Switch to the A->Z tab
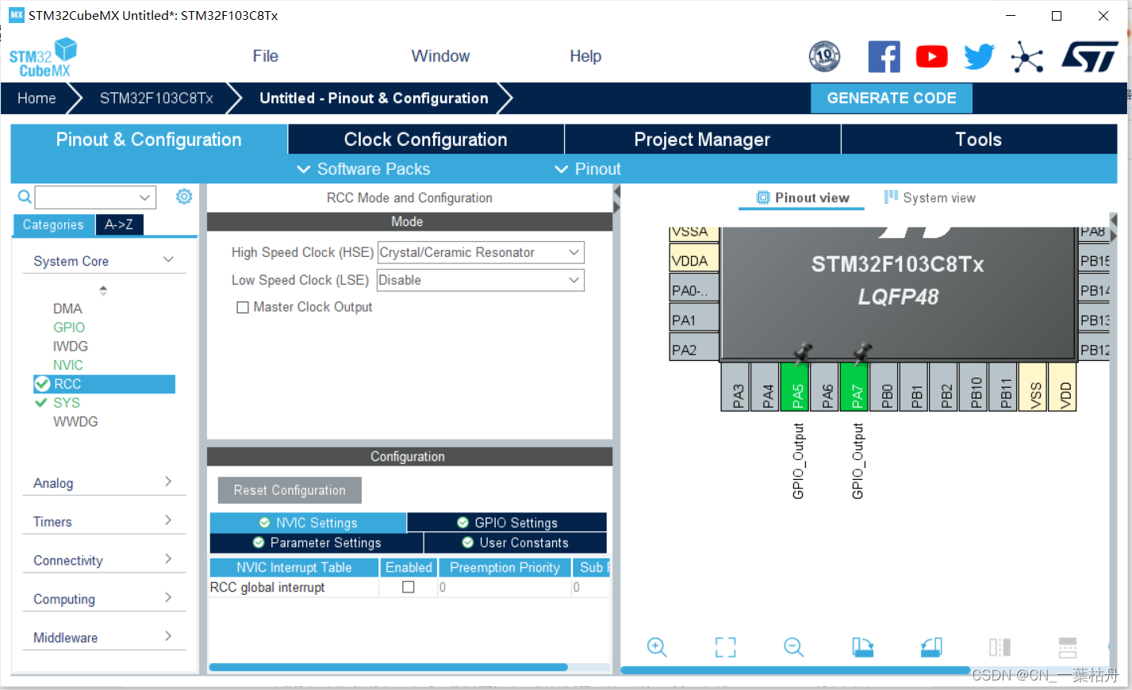The height and width of the screenshot is (690, 1132). (x=119, y=224)
